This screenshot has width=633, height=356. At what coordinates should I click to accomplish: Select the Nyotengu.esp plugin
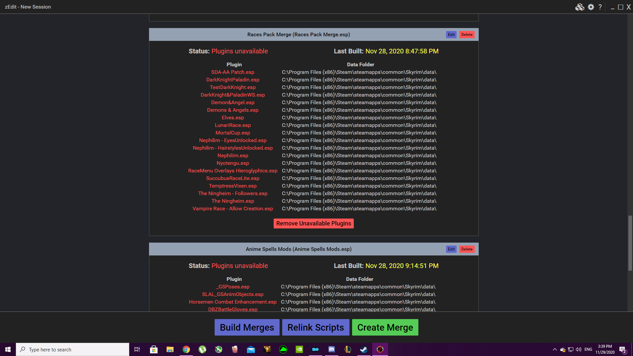tap(233, 163)
